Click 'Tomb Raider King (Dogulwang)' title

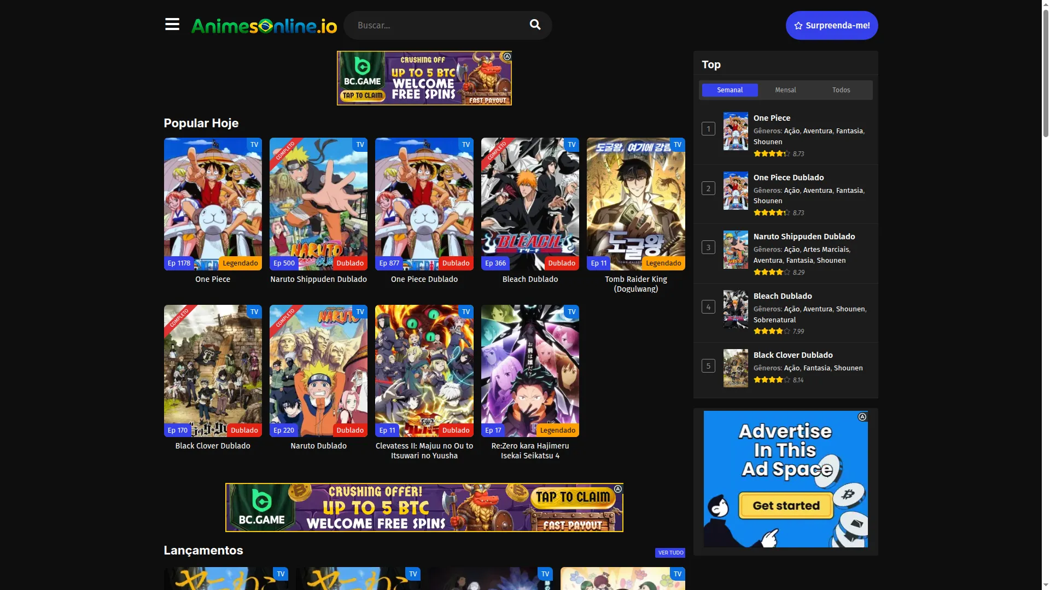pyautogui.click(x=636, y=284)
